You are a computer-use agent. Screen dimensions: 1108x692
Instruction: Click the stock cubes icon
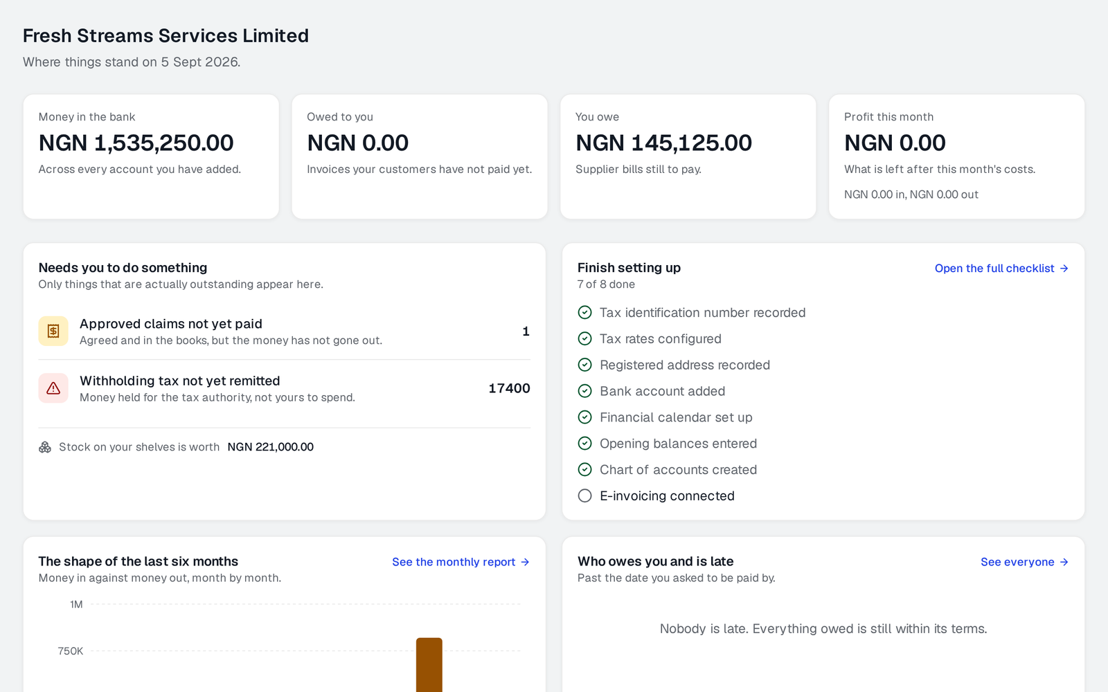(x=45, y=447)
